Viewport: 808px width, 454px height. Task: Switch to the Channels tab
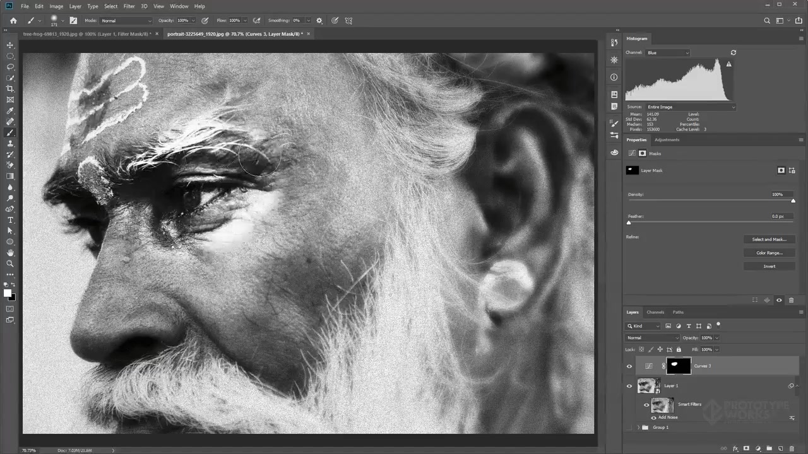coord(655,312)
